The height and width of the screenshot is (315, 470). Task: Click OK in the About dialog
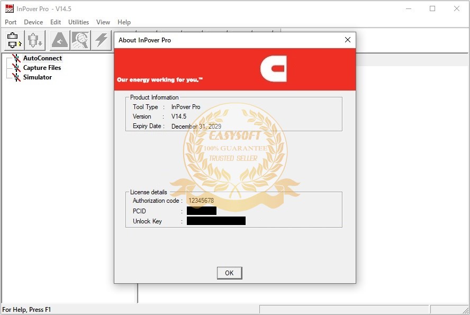(229, 273)
